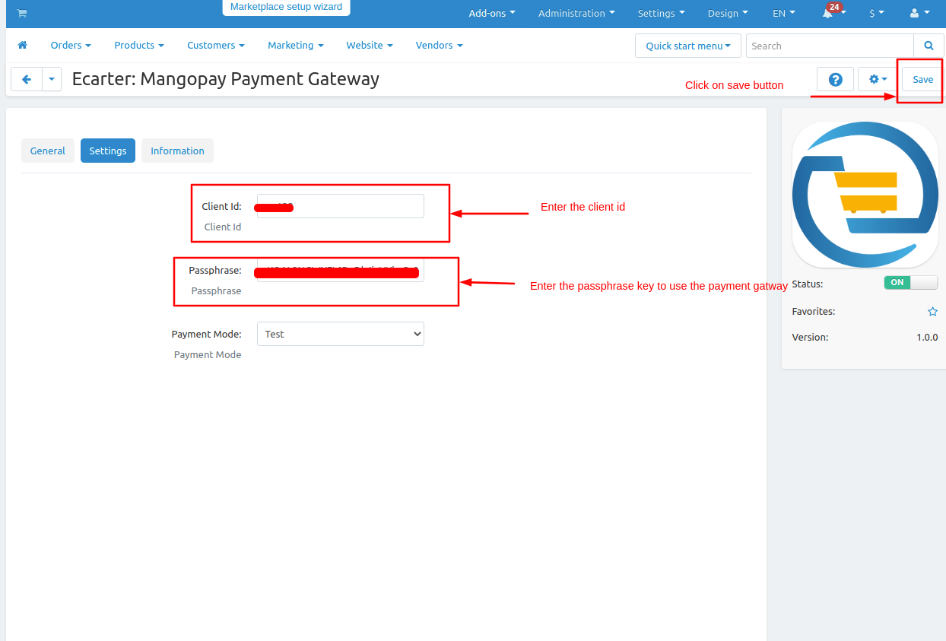The image size is (946, 641).
Task: Expand the Add-ons menu
Action: click(492, 13)
